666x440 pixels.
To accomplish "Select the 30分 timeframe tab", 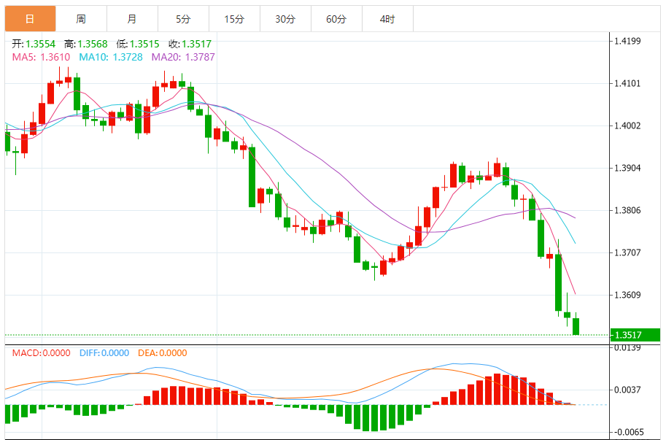I will point(285,19).
